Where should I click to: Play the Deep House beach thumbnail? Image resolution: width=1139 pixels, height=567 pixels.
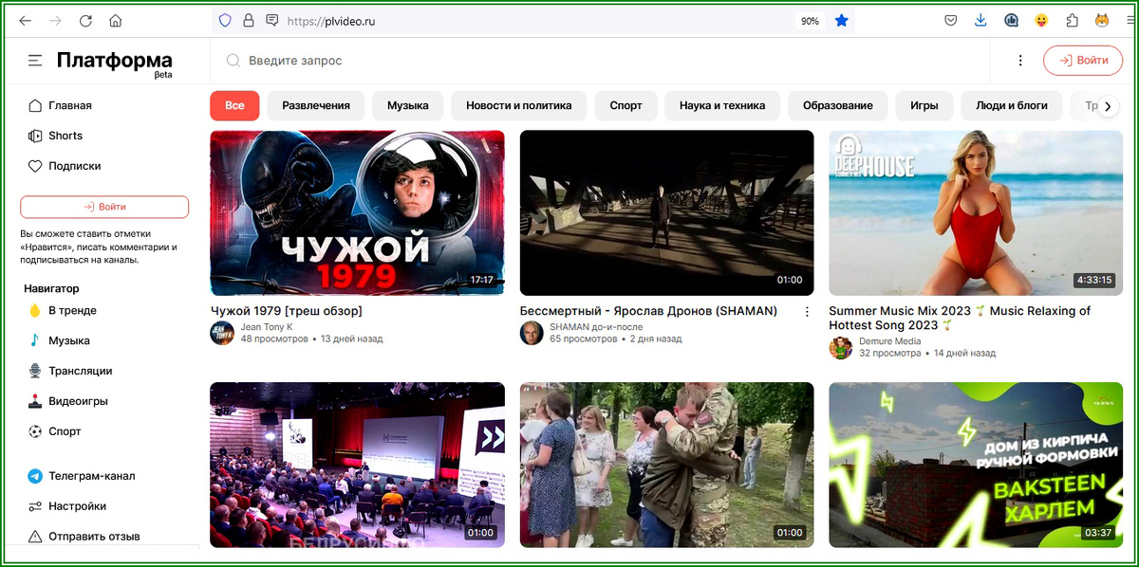(977, 212)
